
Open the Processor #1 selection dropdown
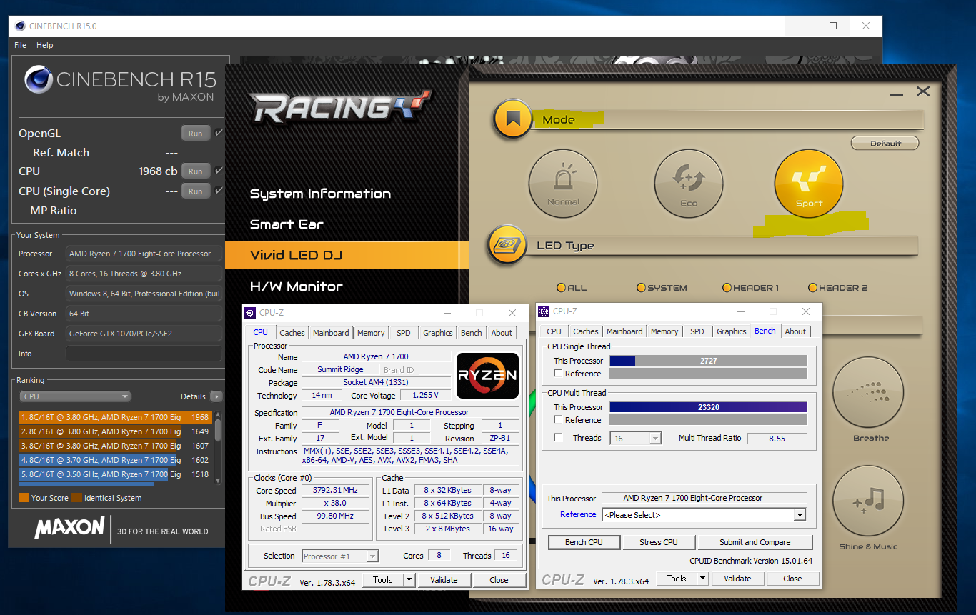(x=339, y=556)
